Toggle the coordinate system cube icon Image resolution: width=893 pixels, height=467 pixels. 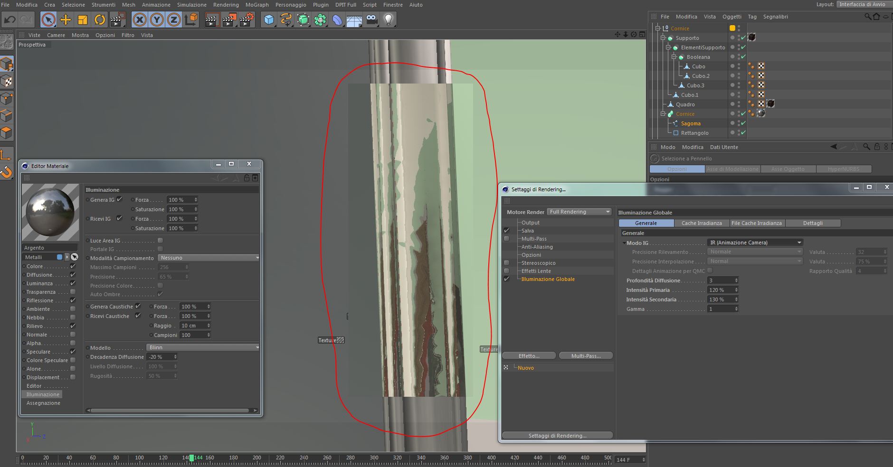pos(191,19)
